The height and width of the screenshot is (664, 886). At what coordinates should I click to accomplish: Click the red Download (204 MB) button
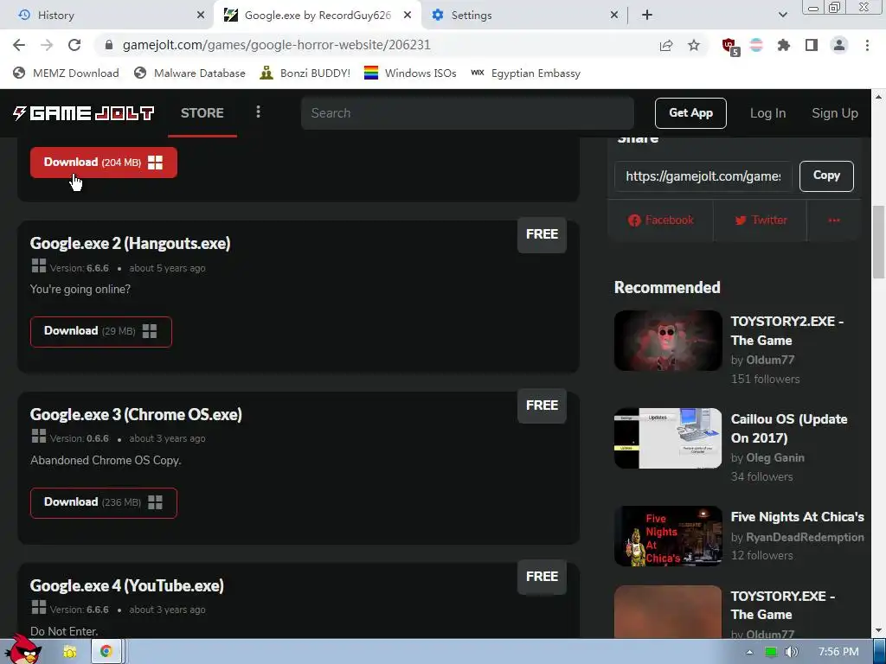coord(104,163)
